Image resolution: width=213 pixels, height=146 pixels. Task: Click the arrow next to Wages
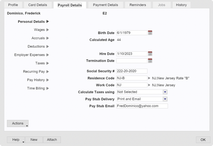click(x=48, y=30)
